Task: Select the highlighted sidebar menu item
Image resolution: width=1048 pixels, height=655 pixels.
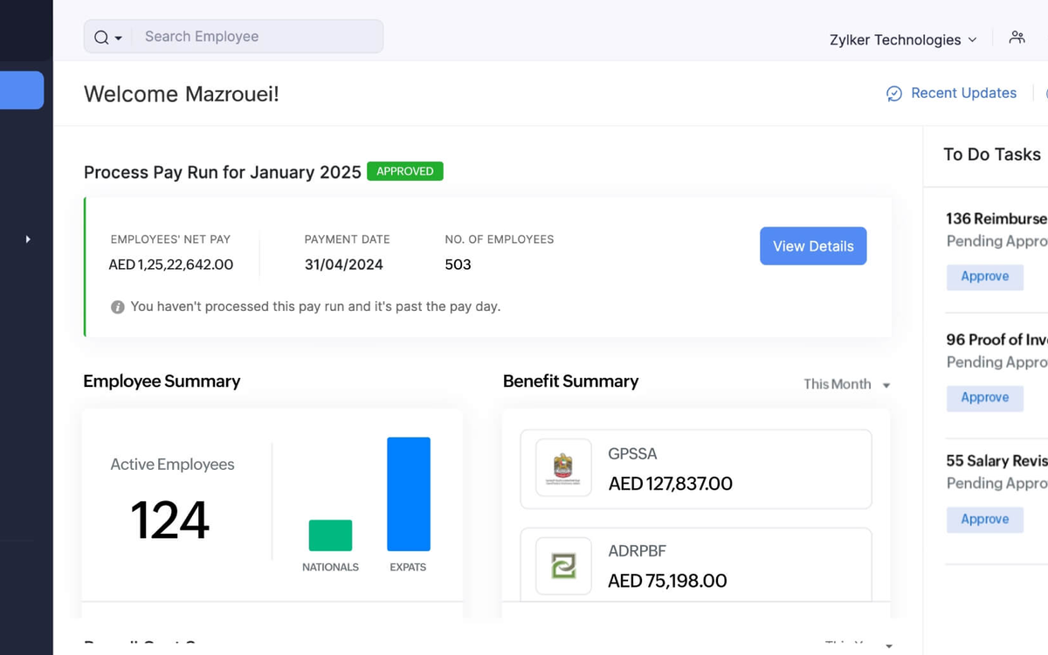Action: point(22,90)
